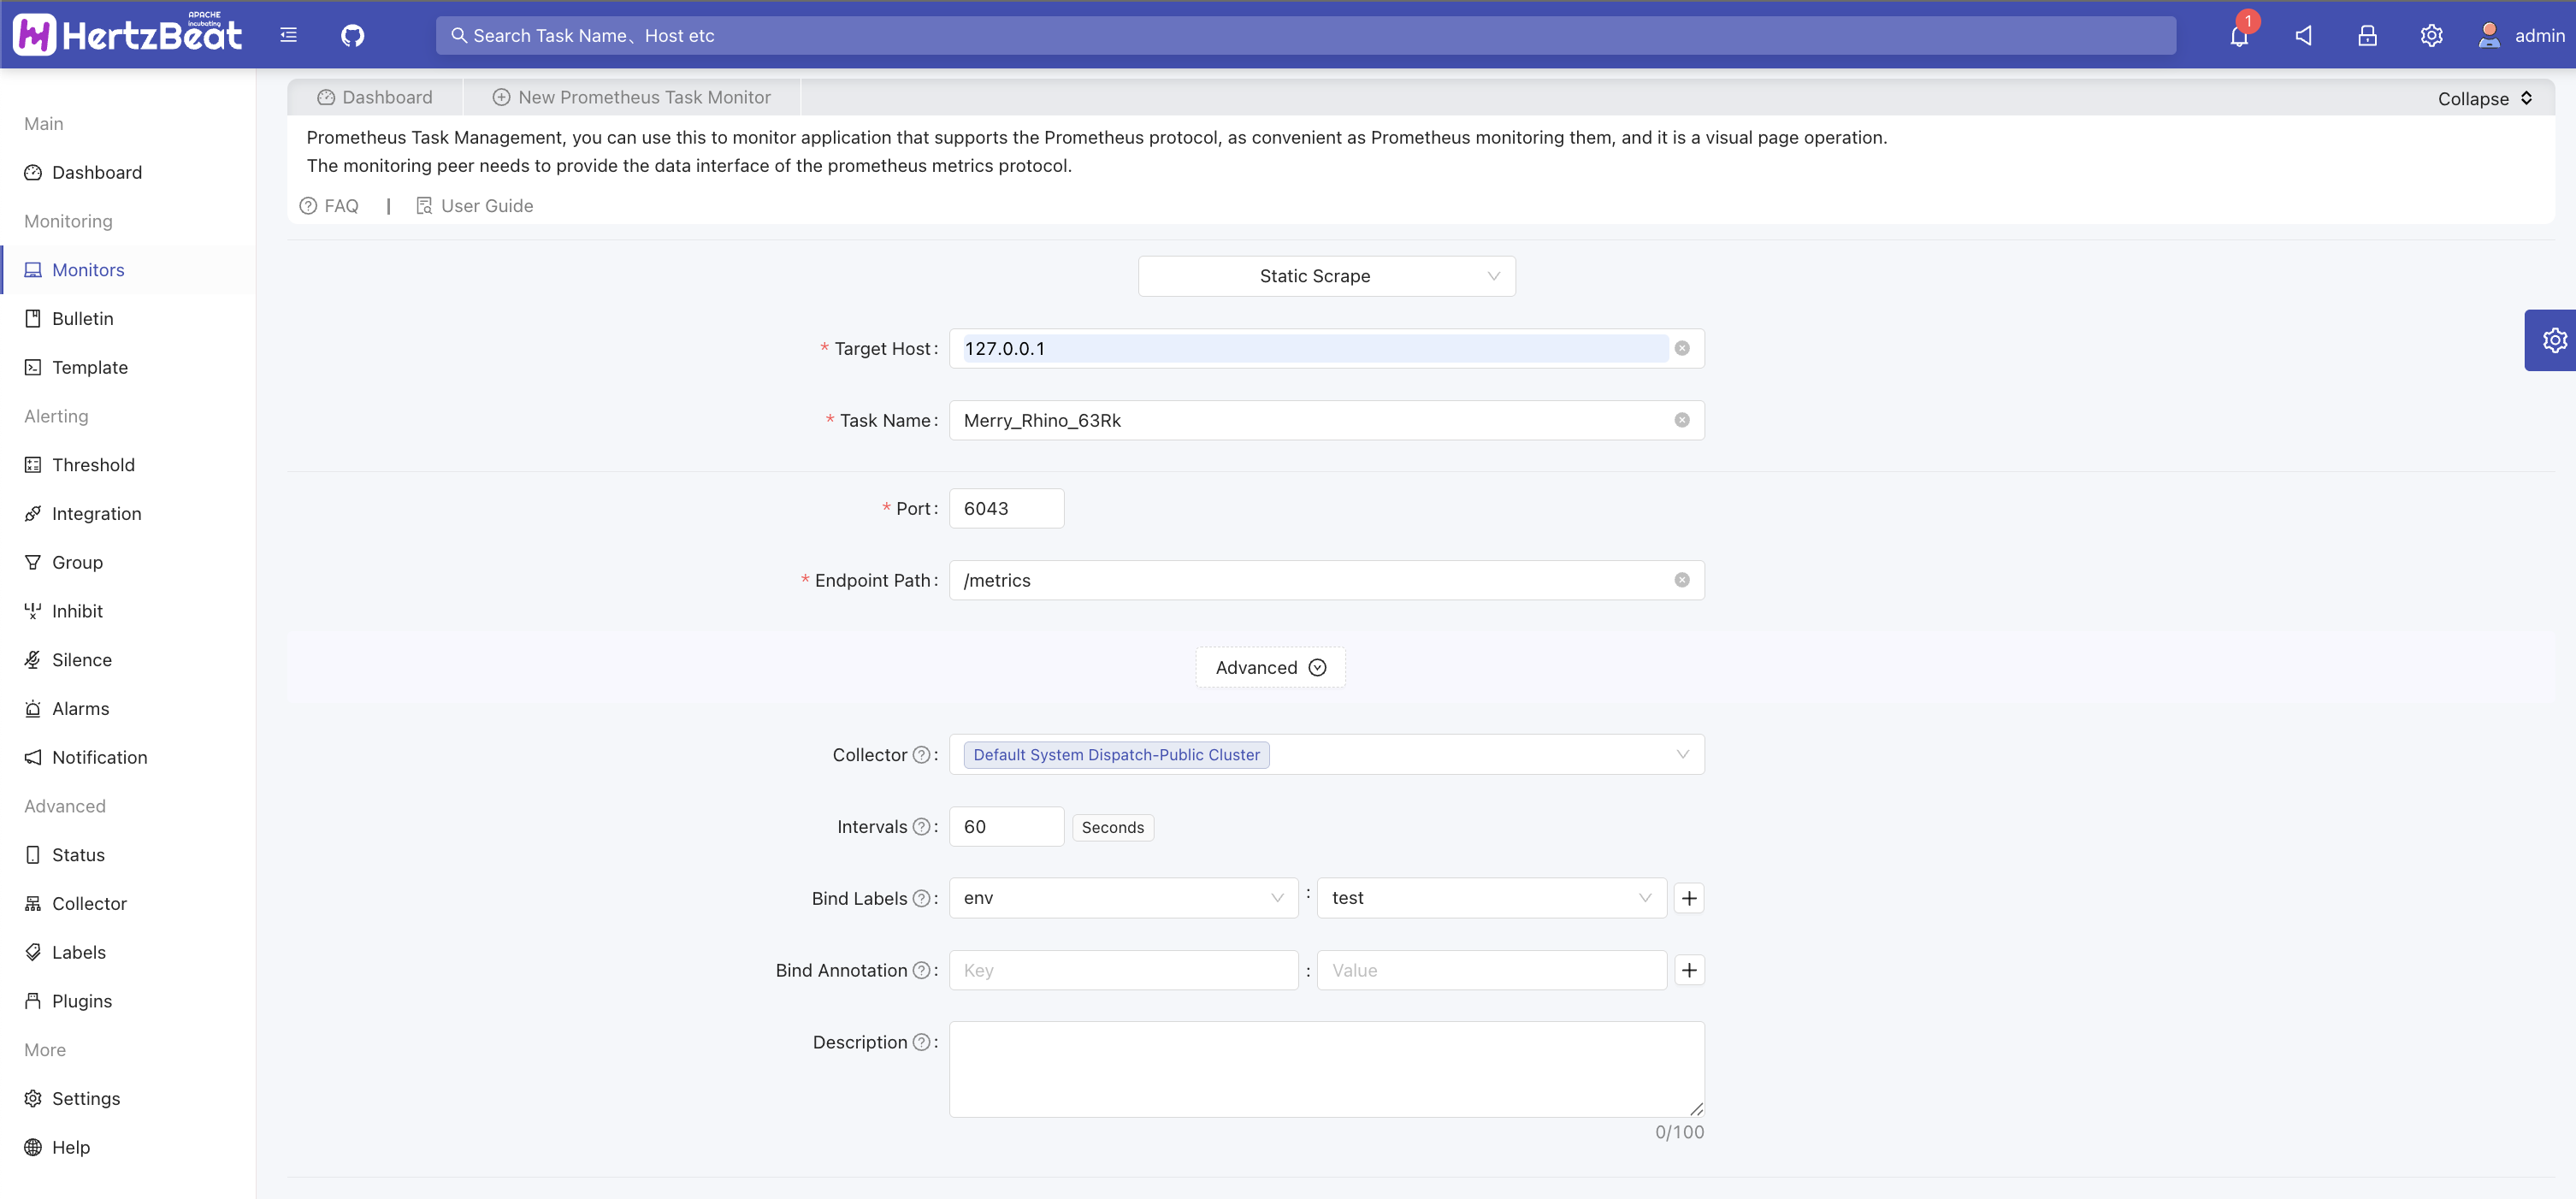Click the floating blue settings drawer button
The height and width of the screenshot is (1199, 2576).
pyautogui.click(x=2553, y=341)
